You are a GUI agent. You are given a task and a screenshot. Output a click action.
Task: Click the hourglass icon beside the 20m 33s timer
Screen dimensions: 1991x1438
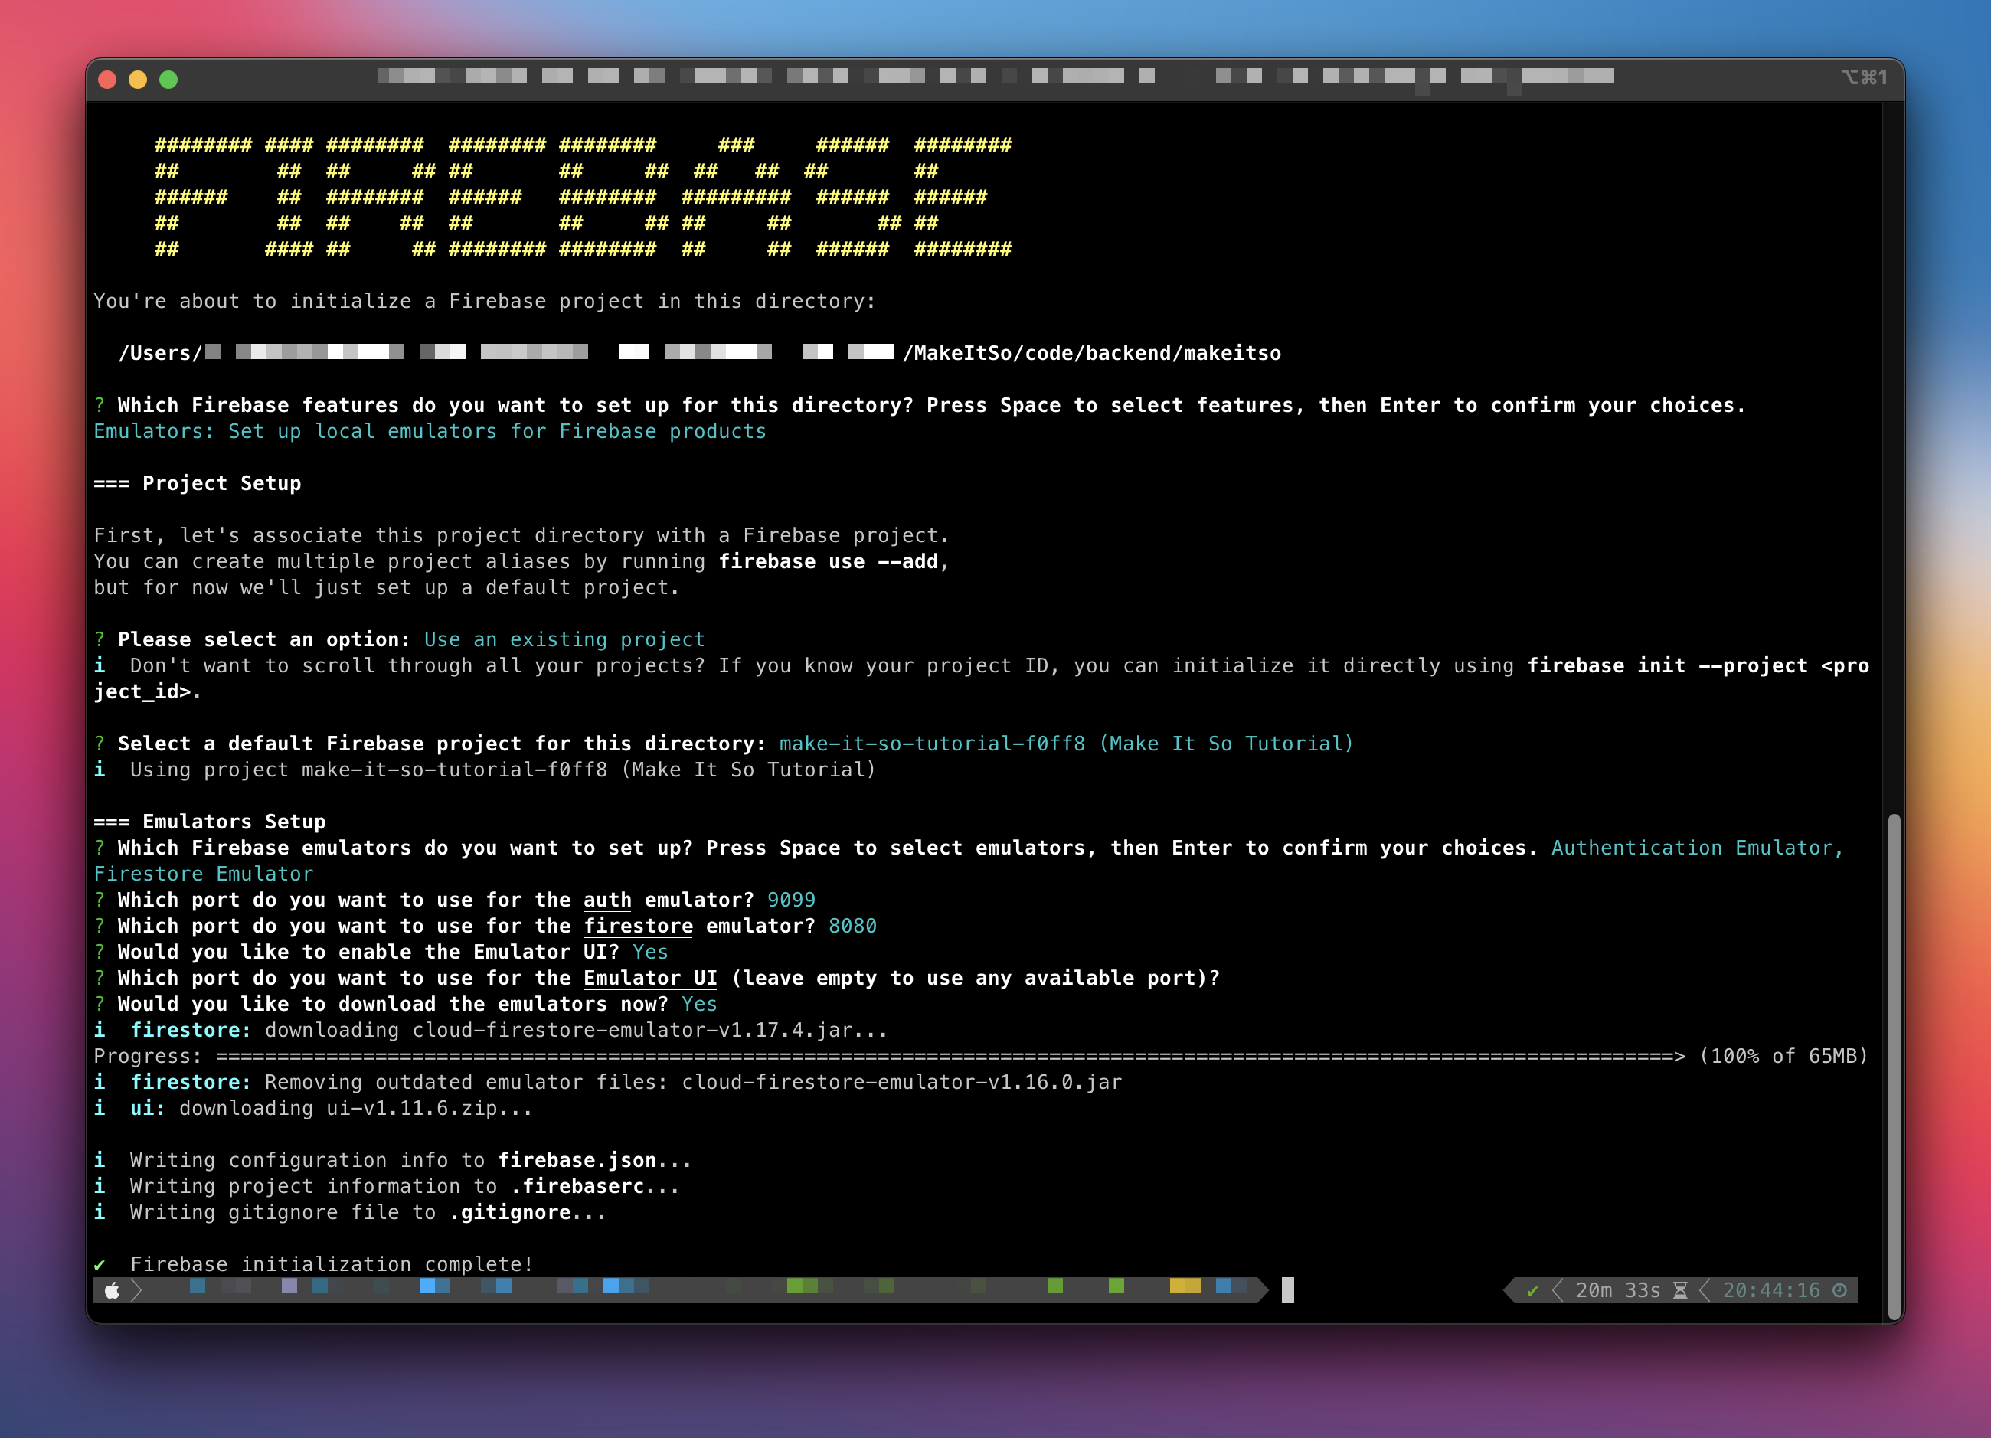(1681, 1290)
